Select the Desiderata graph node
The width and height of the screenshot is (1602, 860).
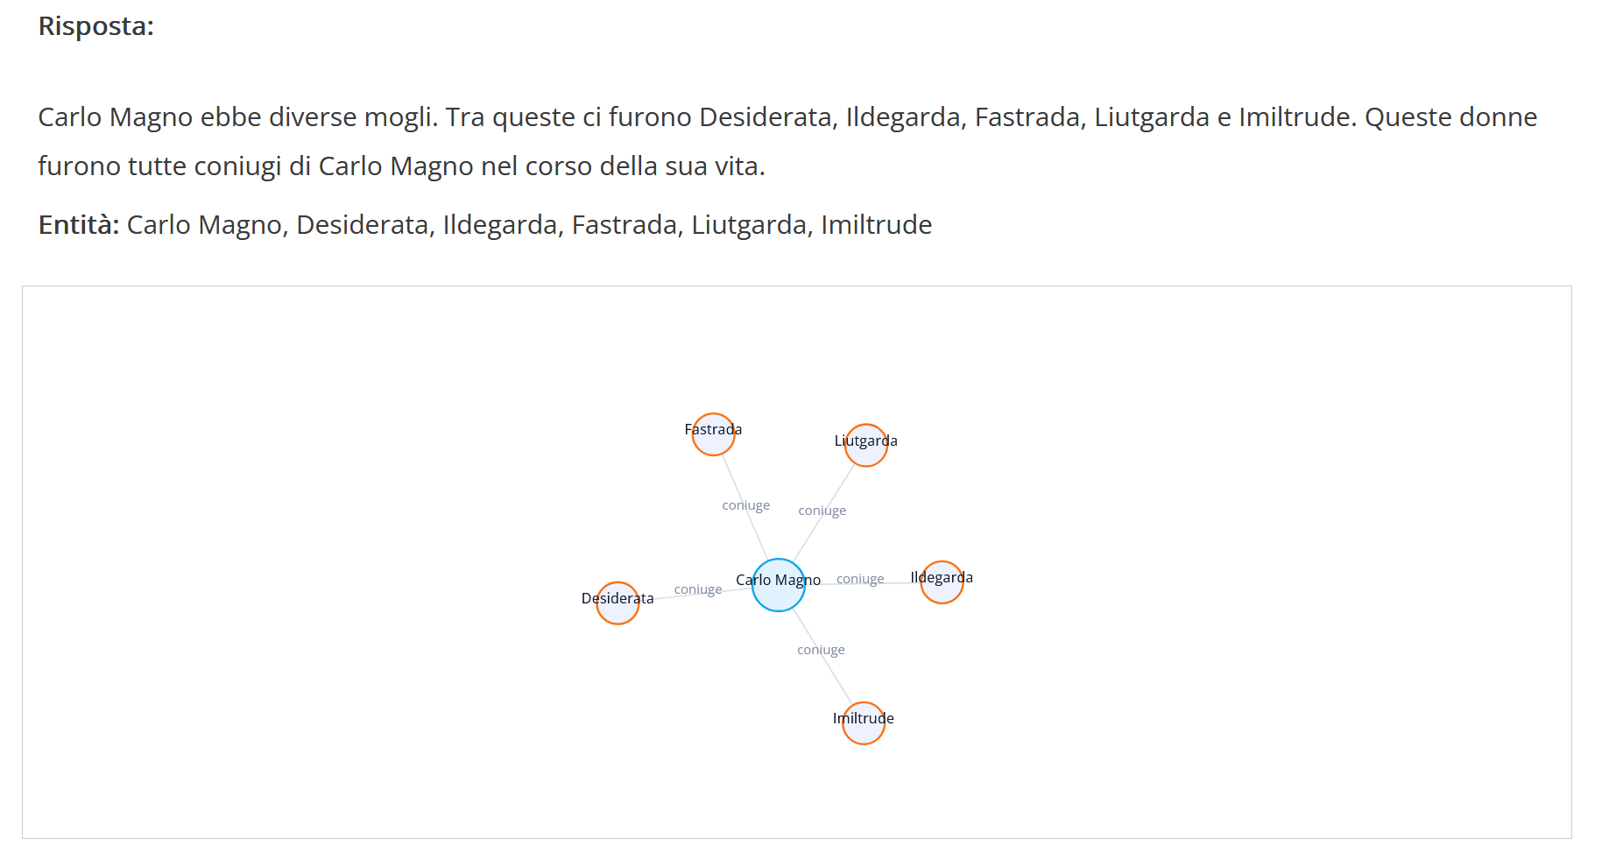[x=618, y=603]
